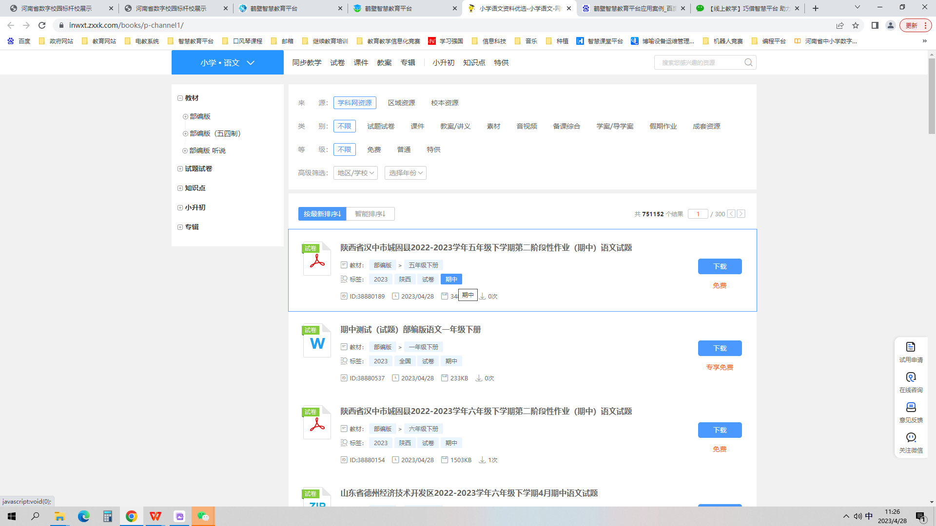Click the 关注微信 icon
Image resolution: width=936 pixels, height=526 pixels.
pyautogui.click(x=911, y=437)
